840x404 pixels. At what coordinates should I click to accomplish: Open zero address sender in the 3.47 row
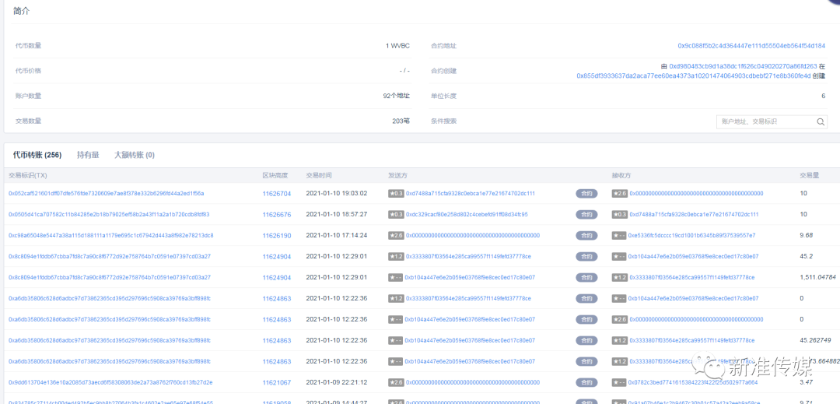point(473,382)
